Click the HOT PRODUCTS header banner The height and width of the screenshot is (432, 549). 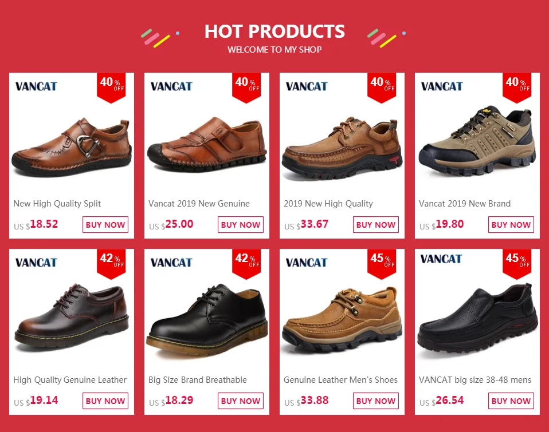click(274, 38)
